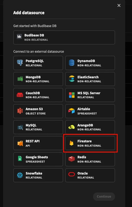Choose Google Sheets SPREADSHEET type label

[35, 162]
